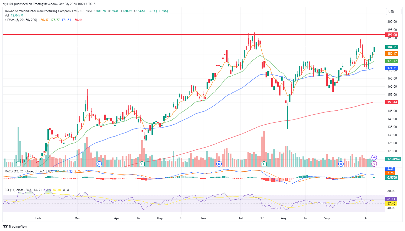Screen dimensions: 405x231
Task: Click the +3.35 (+1.85%) change value
Action: pos(158,11)
